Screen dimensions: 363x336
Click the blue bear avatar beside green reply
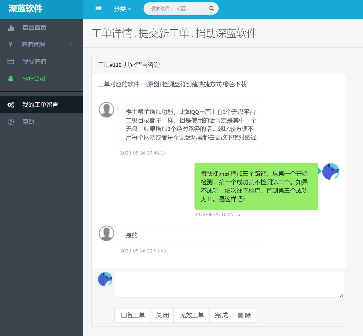[331, 171]
